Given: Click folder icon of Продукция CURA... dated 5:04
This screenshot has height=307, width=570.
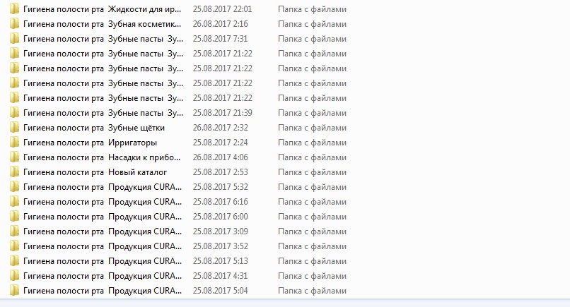Looking at the screenshot, I should coord(15,291).
